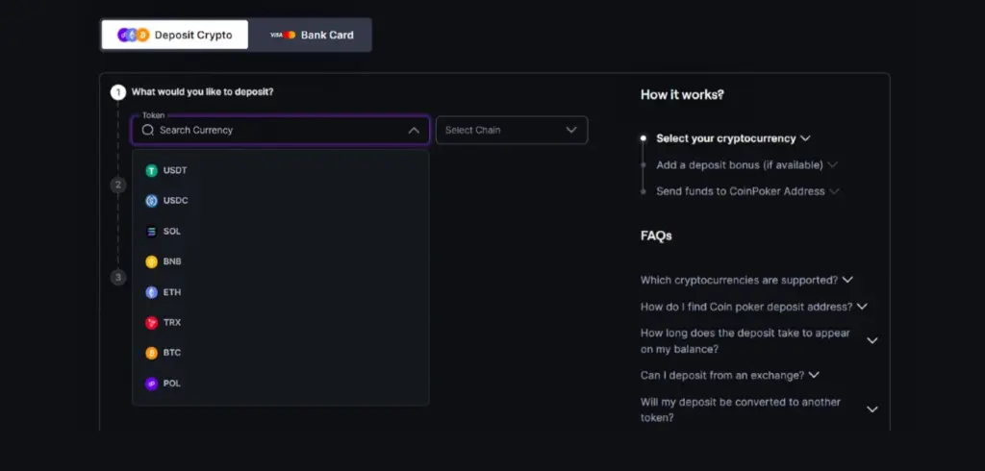Image resolution: width=985 pixels, height=471 pixels.
Task: Pick the SOL currency icon
Action: [x=151, y=232]
